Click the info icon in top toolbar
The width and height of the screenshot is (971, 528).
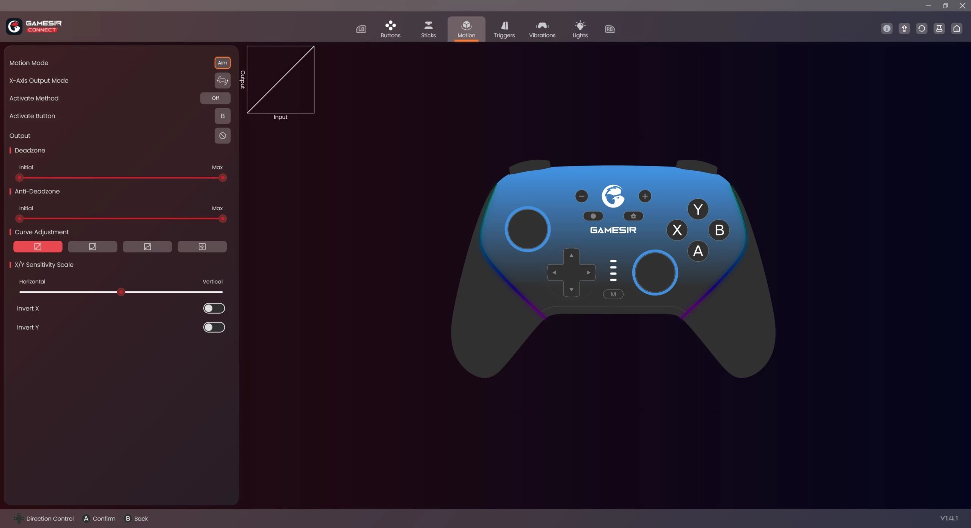coord(886,28)
